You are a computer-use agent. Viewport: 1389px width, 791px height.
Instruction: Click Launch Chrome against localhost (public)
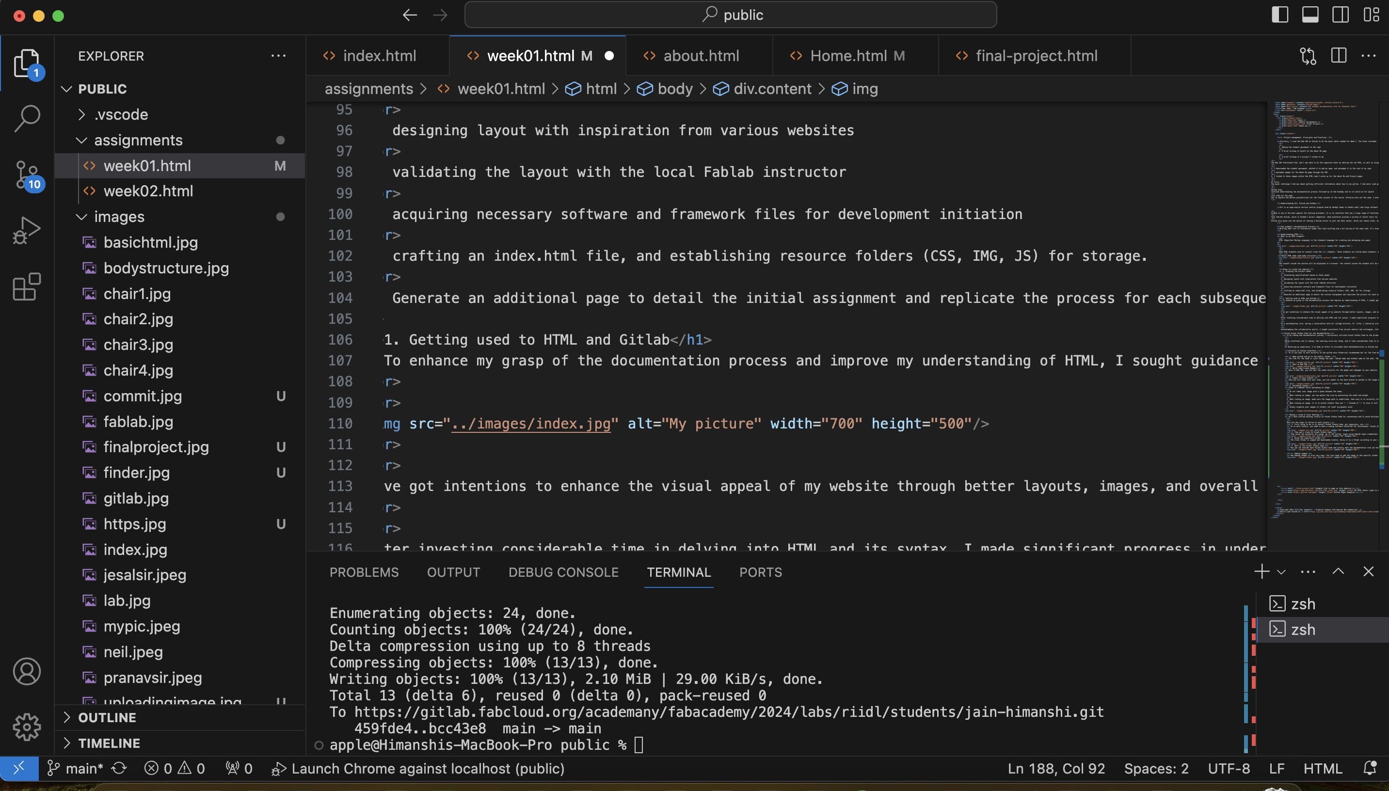(418, 768)
